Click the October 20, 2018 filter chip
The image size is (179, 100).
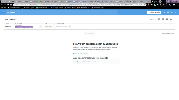click(x=19, y=27)
